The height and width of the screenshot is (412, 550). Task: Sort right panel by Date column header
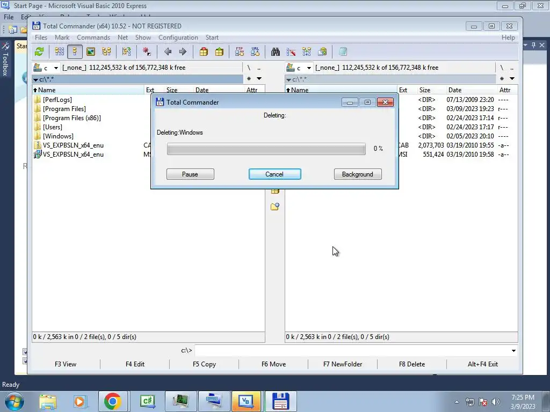(472, 90)
